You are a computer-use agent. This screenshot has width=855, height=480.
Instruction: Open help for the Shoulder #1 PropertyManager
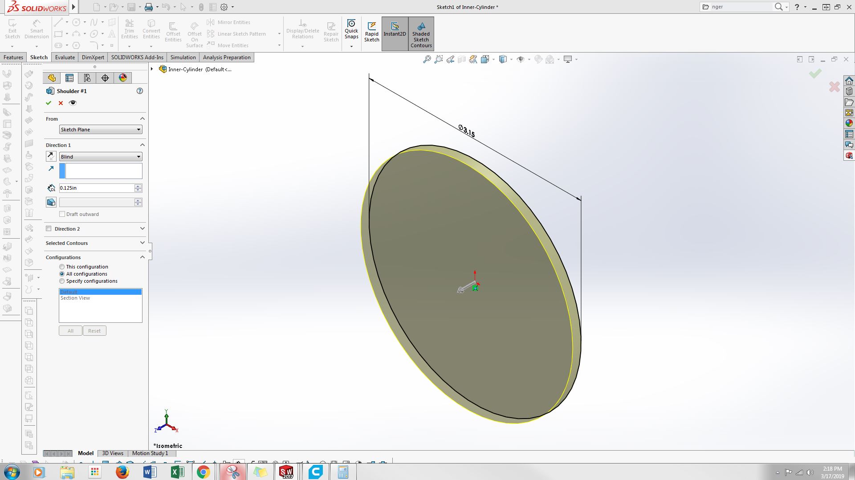(140, 91)
